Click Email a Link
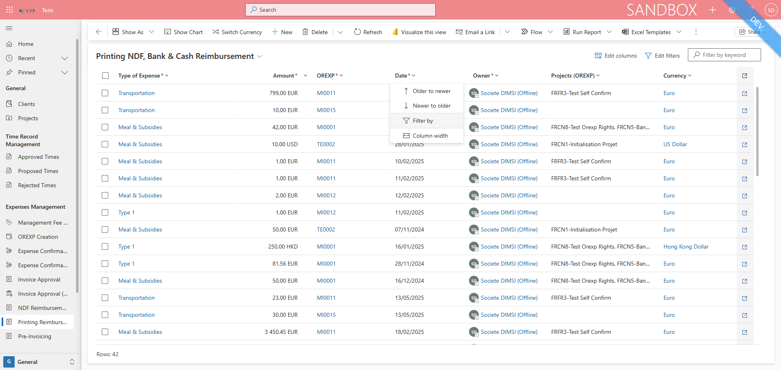 coord(476,32)
